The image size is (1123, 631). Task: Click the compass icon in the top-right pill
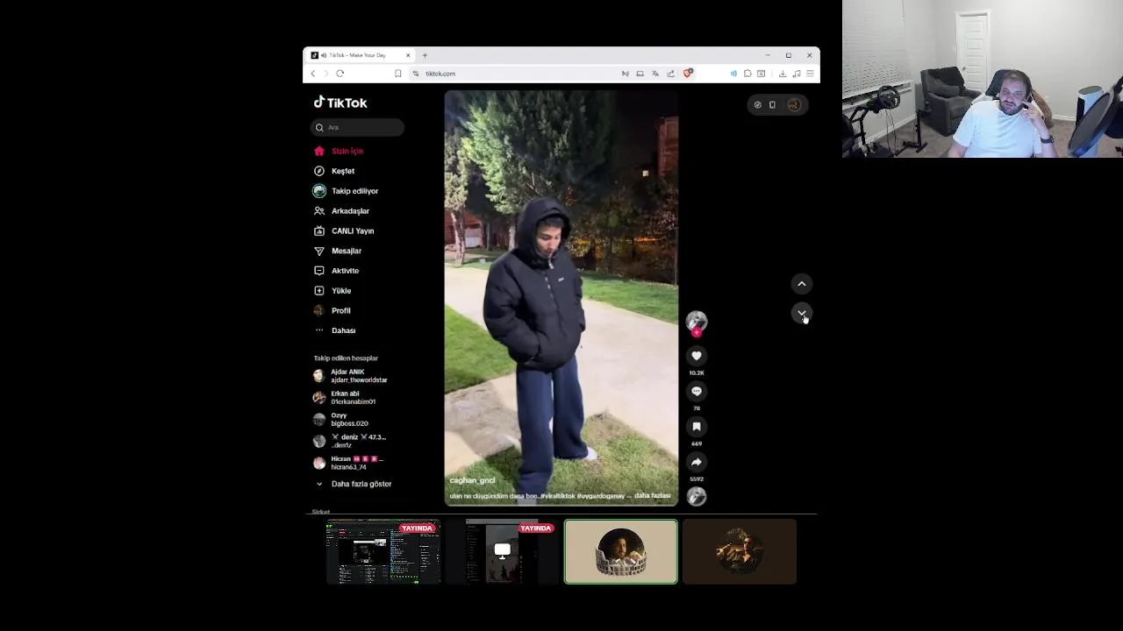(x=758, y=105)
